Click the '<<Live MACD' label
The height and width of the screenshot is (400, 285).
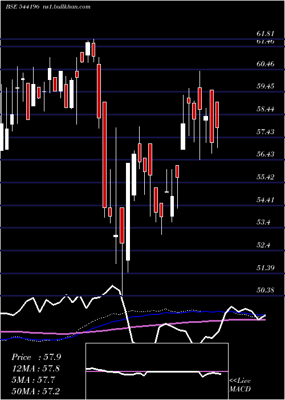[240, 385]
